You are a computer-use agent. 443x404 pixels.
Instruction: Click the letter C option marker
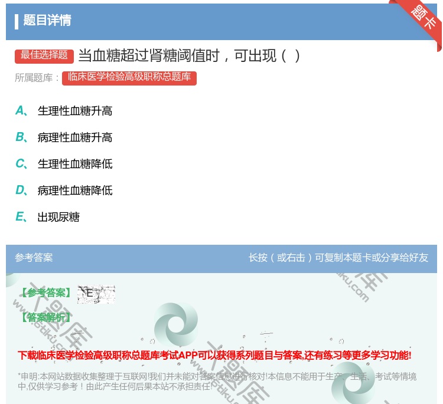(21, 163)
